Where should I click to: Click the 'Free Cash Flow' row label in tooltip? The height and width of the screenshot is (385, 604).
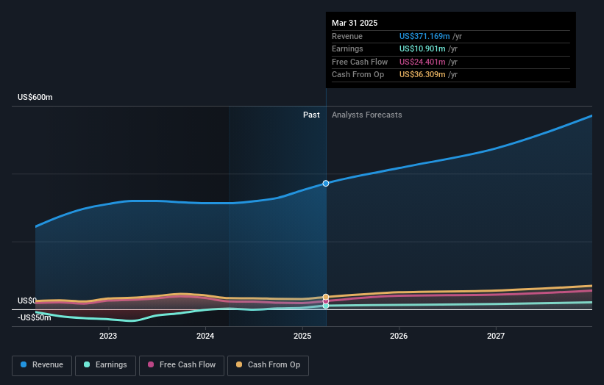pyautogui.click(x=360, y=62)
